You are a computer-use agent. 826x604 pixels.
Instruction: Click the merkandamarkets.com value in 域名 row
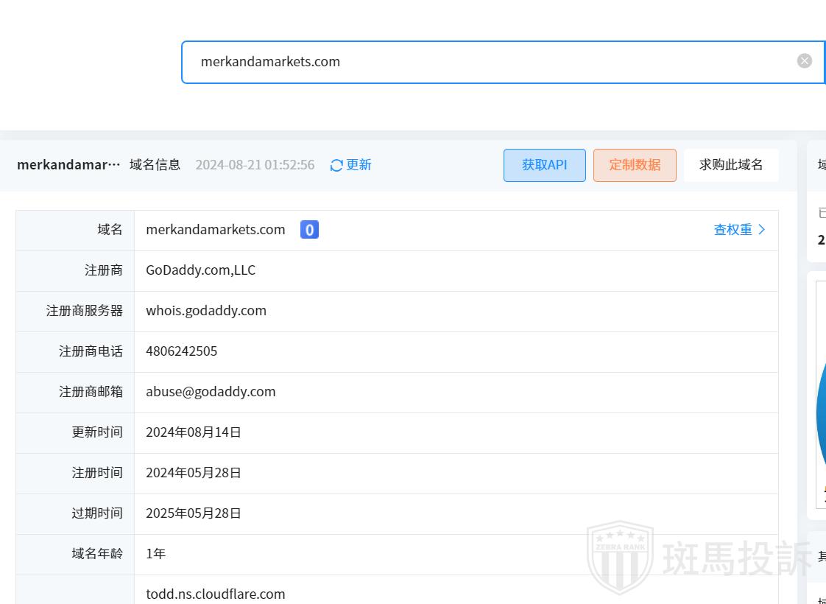tap(215, 230)
